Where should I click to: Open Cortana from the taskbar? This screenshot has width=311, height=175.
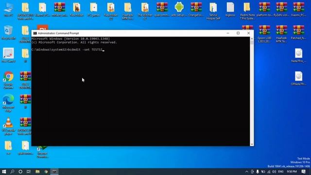(20, 172)
